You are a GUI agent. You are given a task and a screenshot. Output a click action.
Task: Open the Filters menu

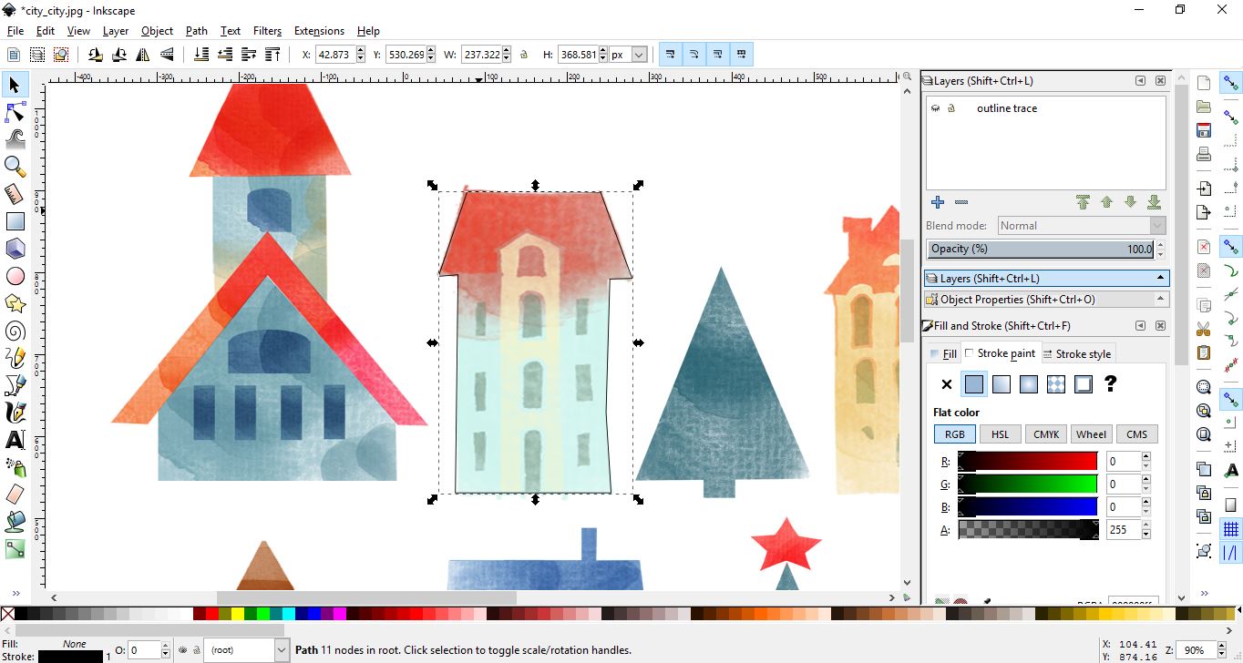[267, 30]
